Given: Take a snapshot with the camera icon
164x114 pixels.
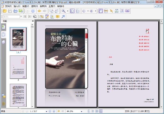Looking at the screenshot, I should tap(127, 11).
